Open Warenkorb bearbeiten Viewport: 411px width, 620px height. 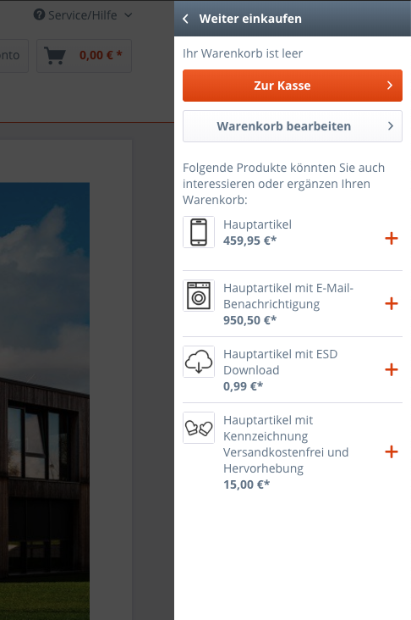pos(293,126)
